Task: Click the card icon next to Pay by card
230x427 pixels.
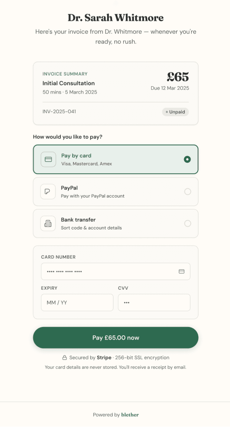Action: [48, 159]
